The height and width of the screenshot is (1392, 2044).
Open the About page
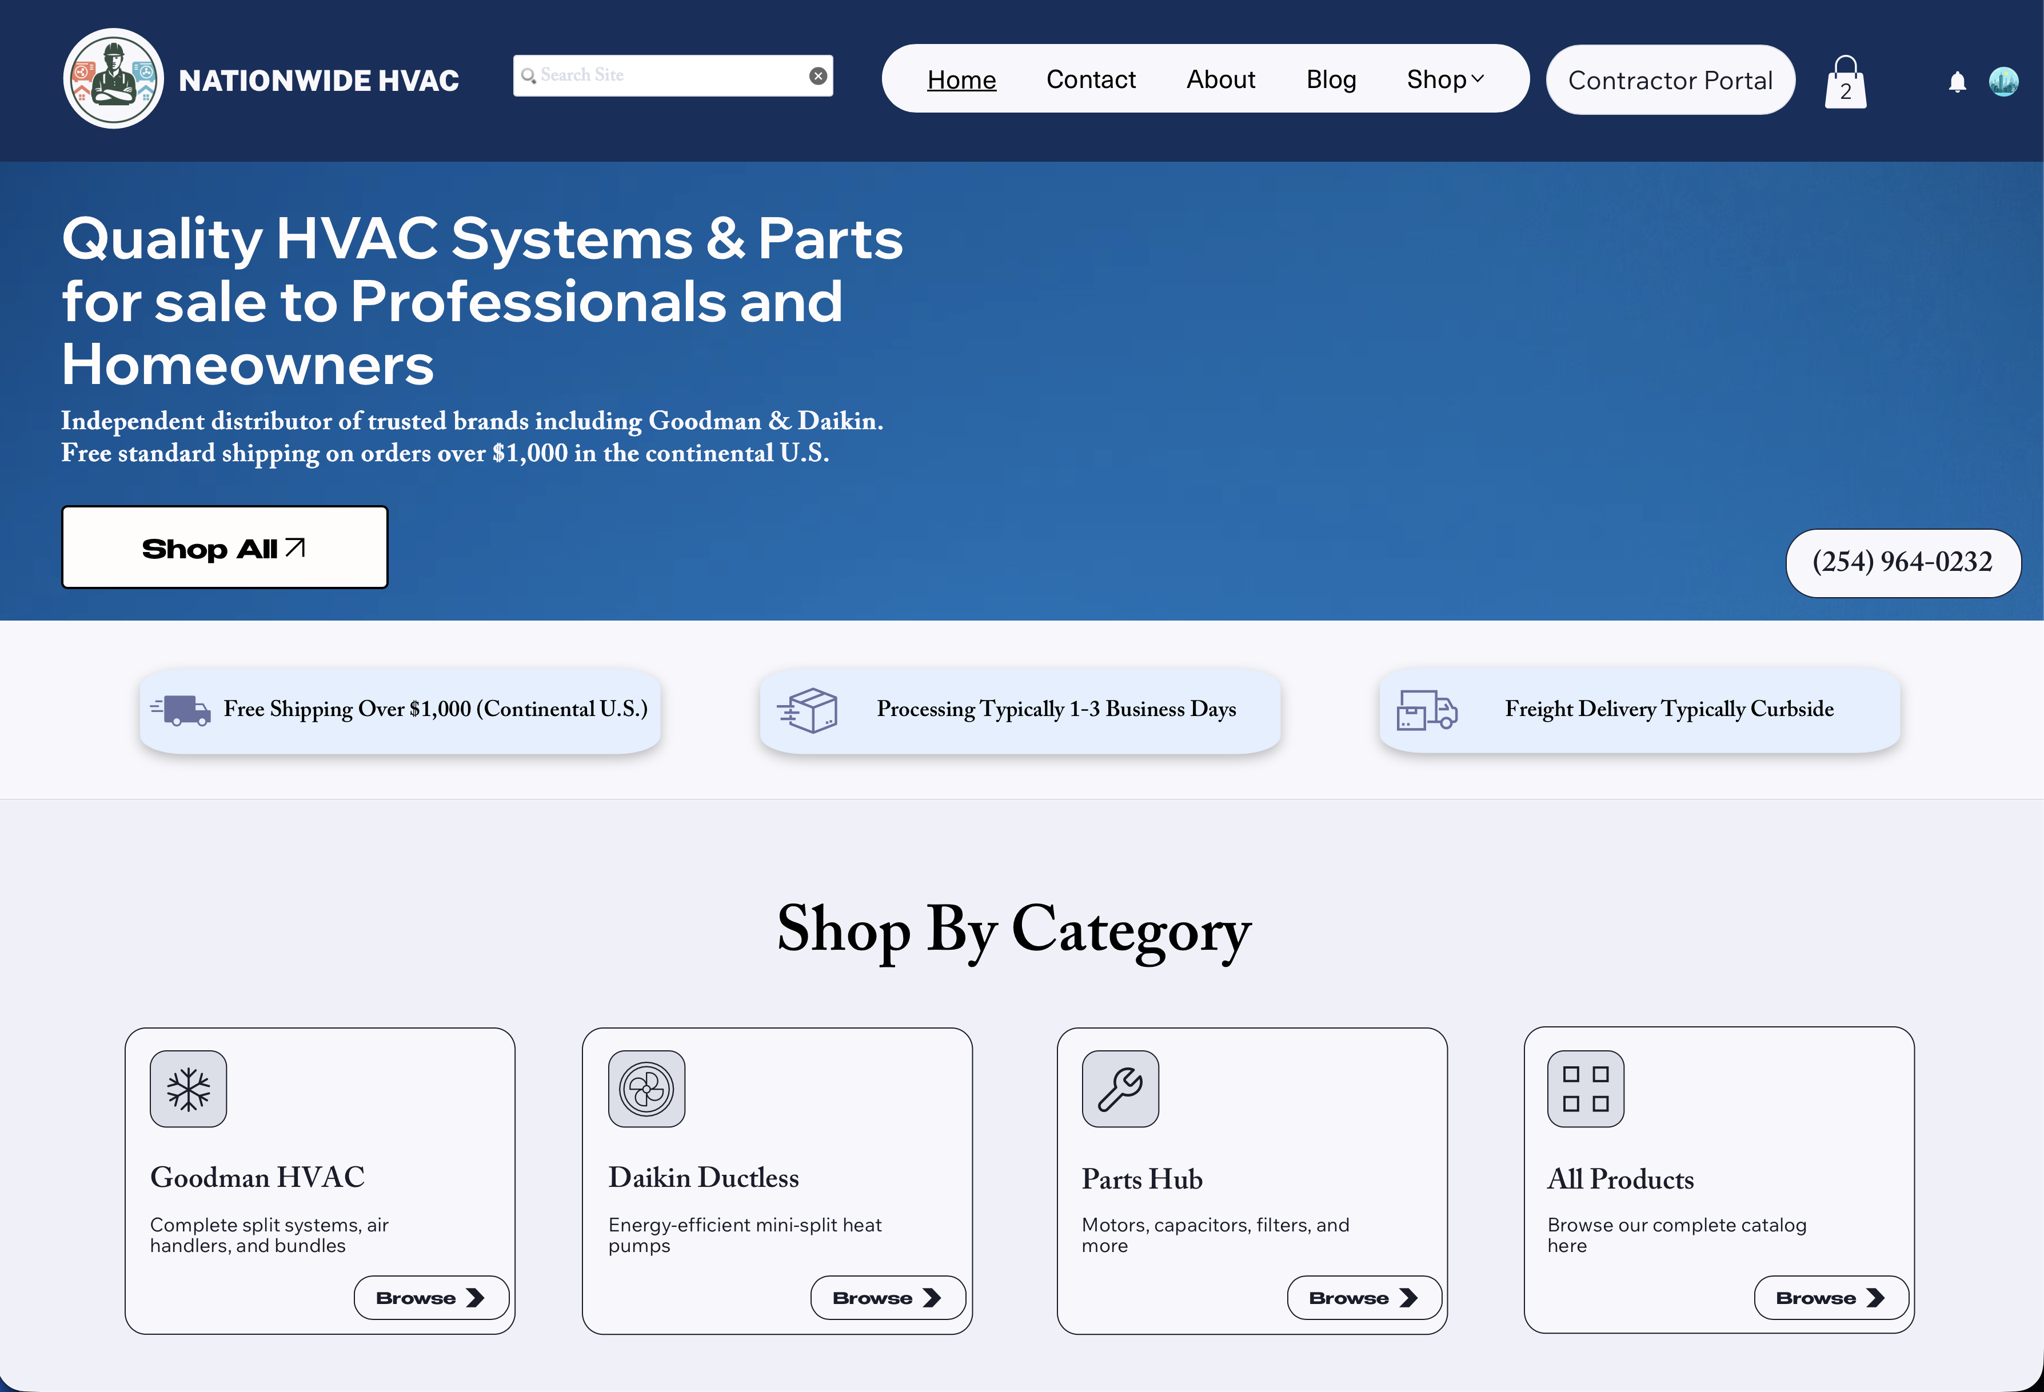1220,79
